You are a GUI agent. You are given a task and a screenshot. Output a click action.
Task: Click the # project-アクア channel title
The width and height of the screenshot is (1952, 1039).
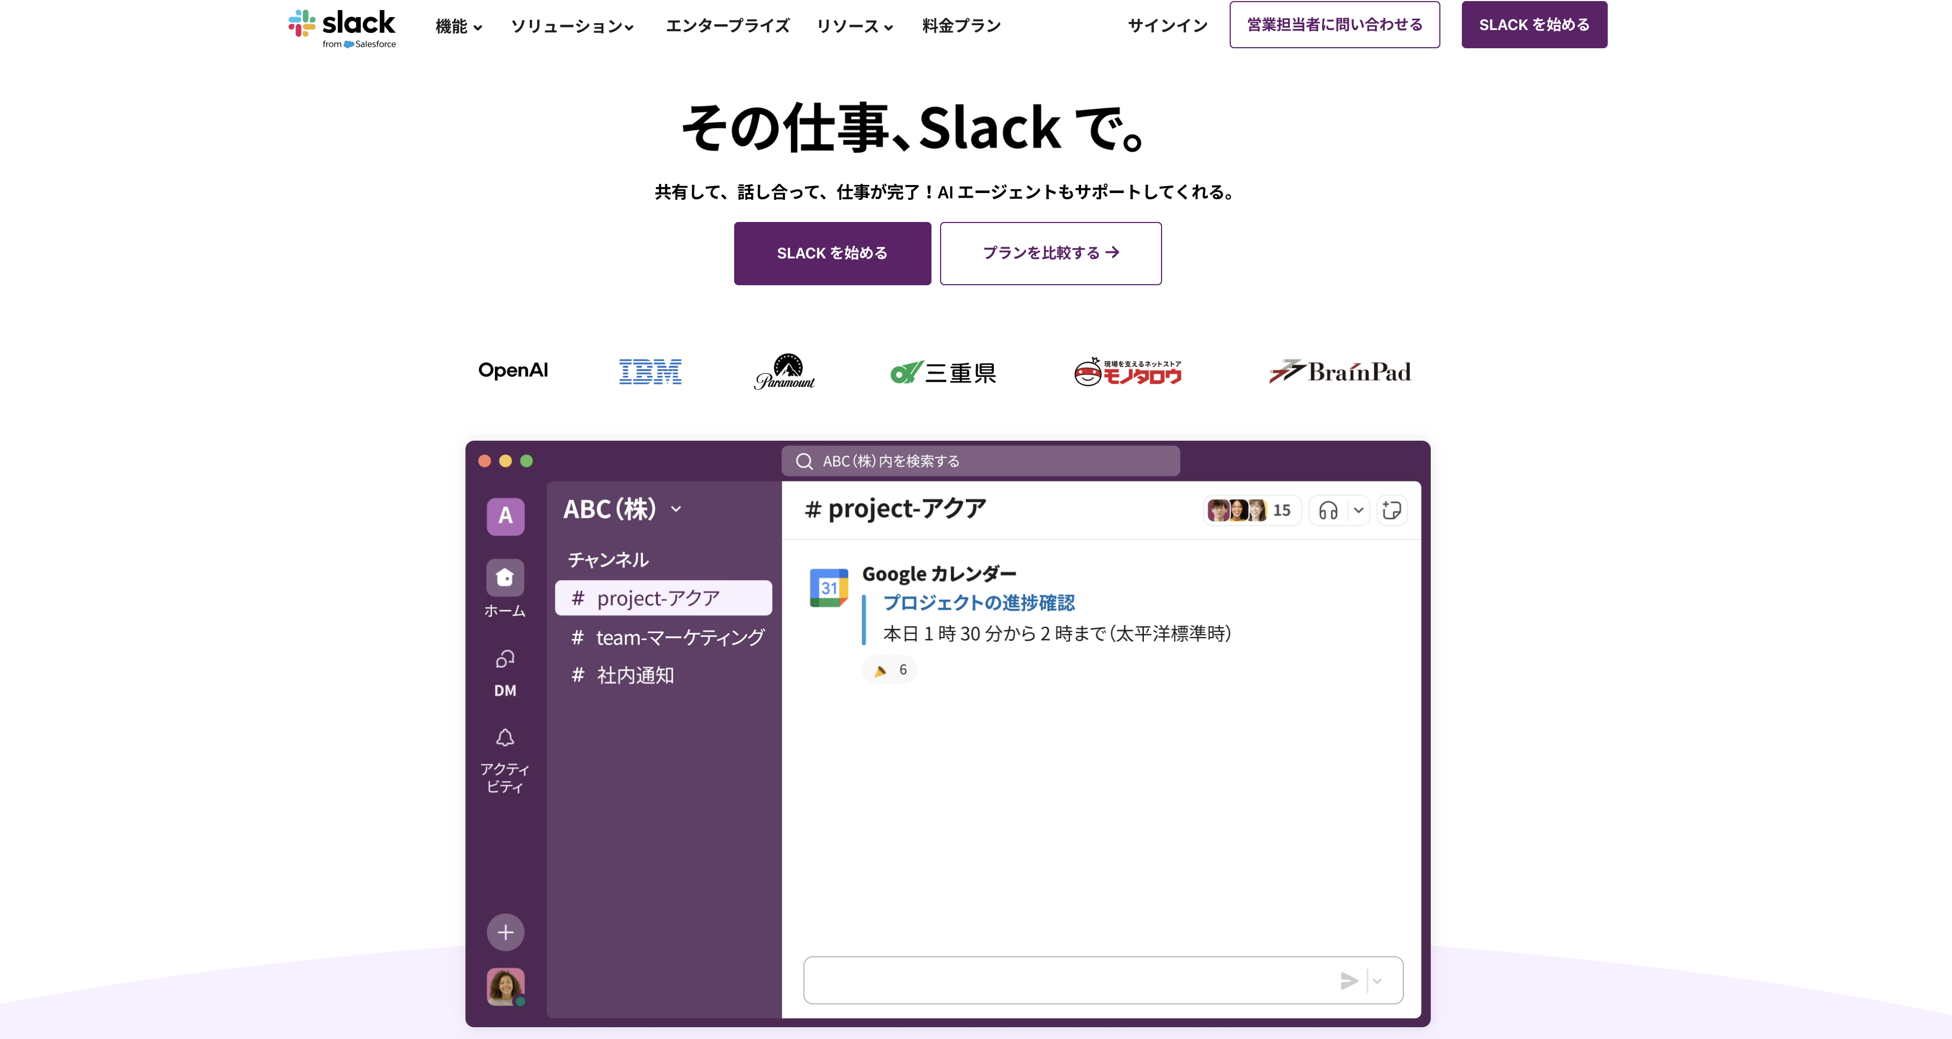tap(895, 509)
